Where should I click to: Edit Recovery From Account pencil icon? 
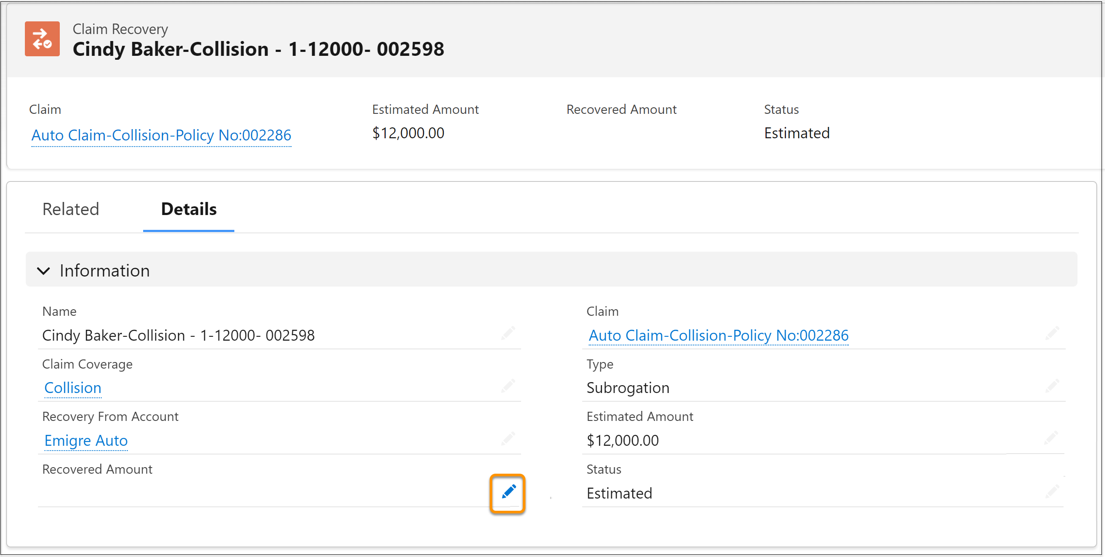pos(508,438)
